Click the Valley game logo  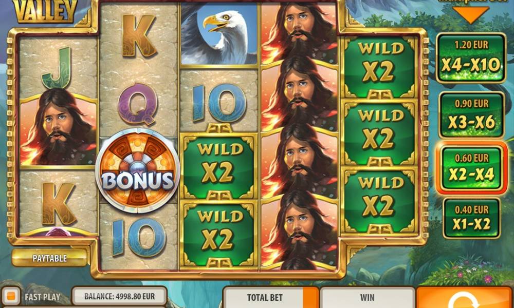click(x=45, y=10)
